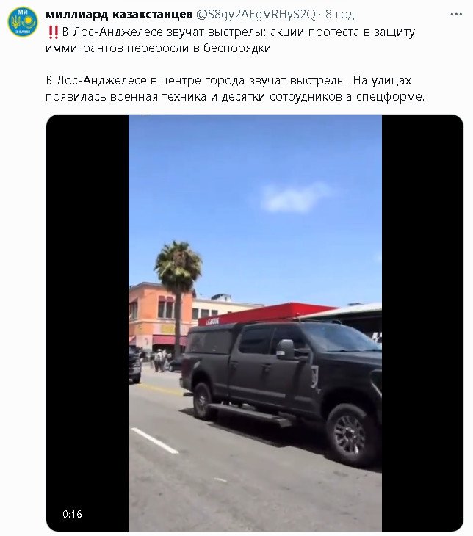Screen dimensions: 473x536
Task: Click the headline about выстрелы в Лос-Анджелесе
Action: coord(230,40)
